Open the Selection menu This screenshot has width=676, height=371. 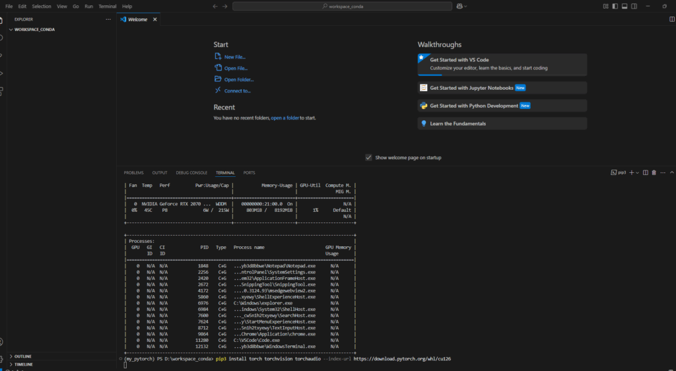(42, 7)
